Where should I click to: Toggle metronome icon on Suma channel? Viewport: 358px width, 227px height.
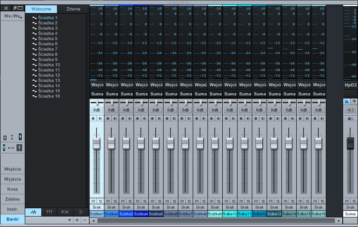tap(347, 101)
